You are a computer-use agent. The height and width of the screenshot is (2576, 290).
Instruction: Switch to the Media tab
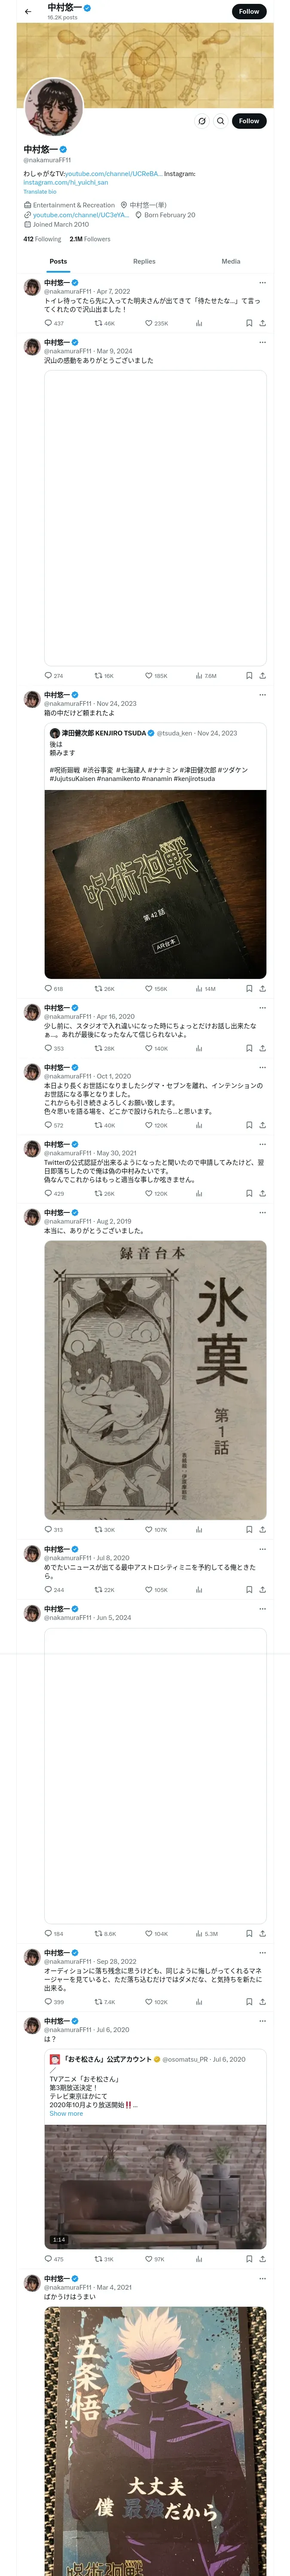231,261
